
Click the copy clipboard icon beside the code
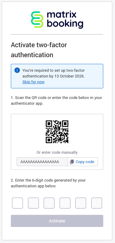(72, 162)
